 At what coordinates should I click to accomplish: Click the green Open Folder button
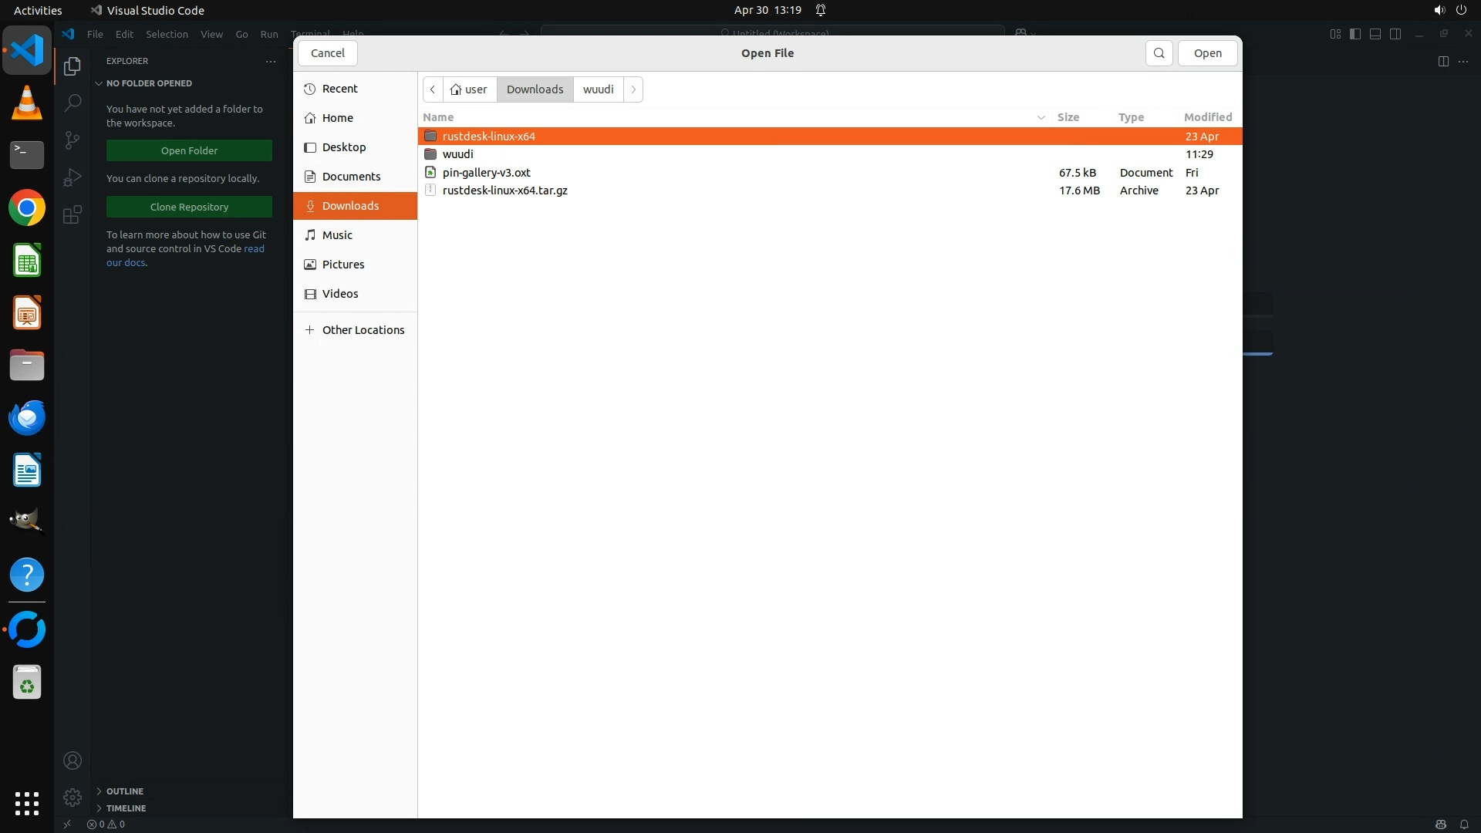(x=189, y=150)
